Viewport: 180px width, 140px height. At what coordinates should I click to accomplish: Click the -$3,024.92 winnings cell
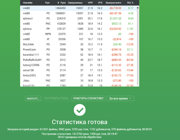[x=115, y=29]
